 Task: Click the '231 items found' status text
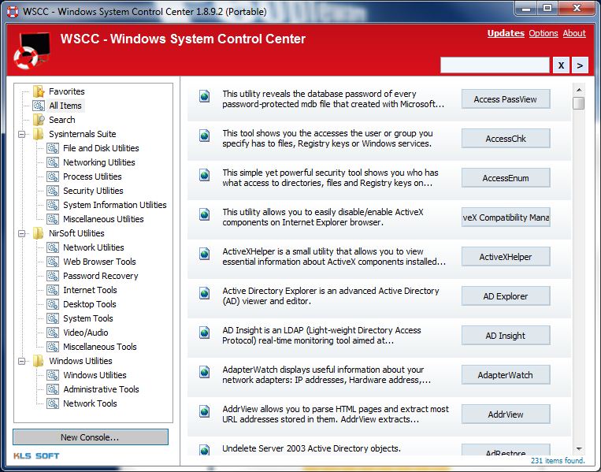pyautogui.click(x=558, y=460)
